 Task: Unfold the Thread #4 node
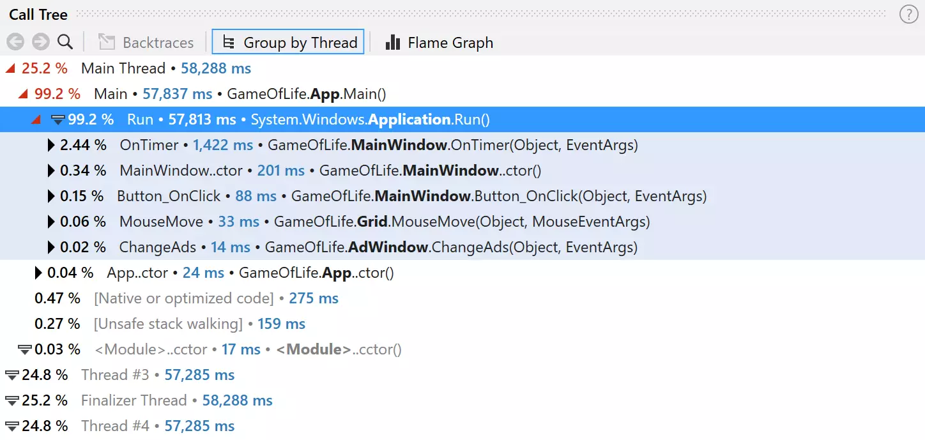pos(11,426)
